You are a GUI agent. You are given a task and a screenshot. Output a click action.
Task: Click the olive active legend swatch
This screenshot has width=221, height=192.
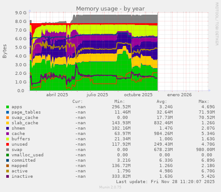point(8,171)
